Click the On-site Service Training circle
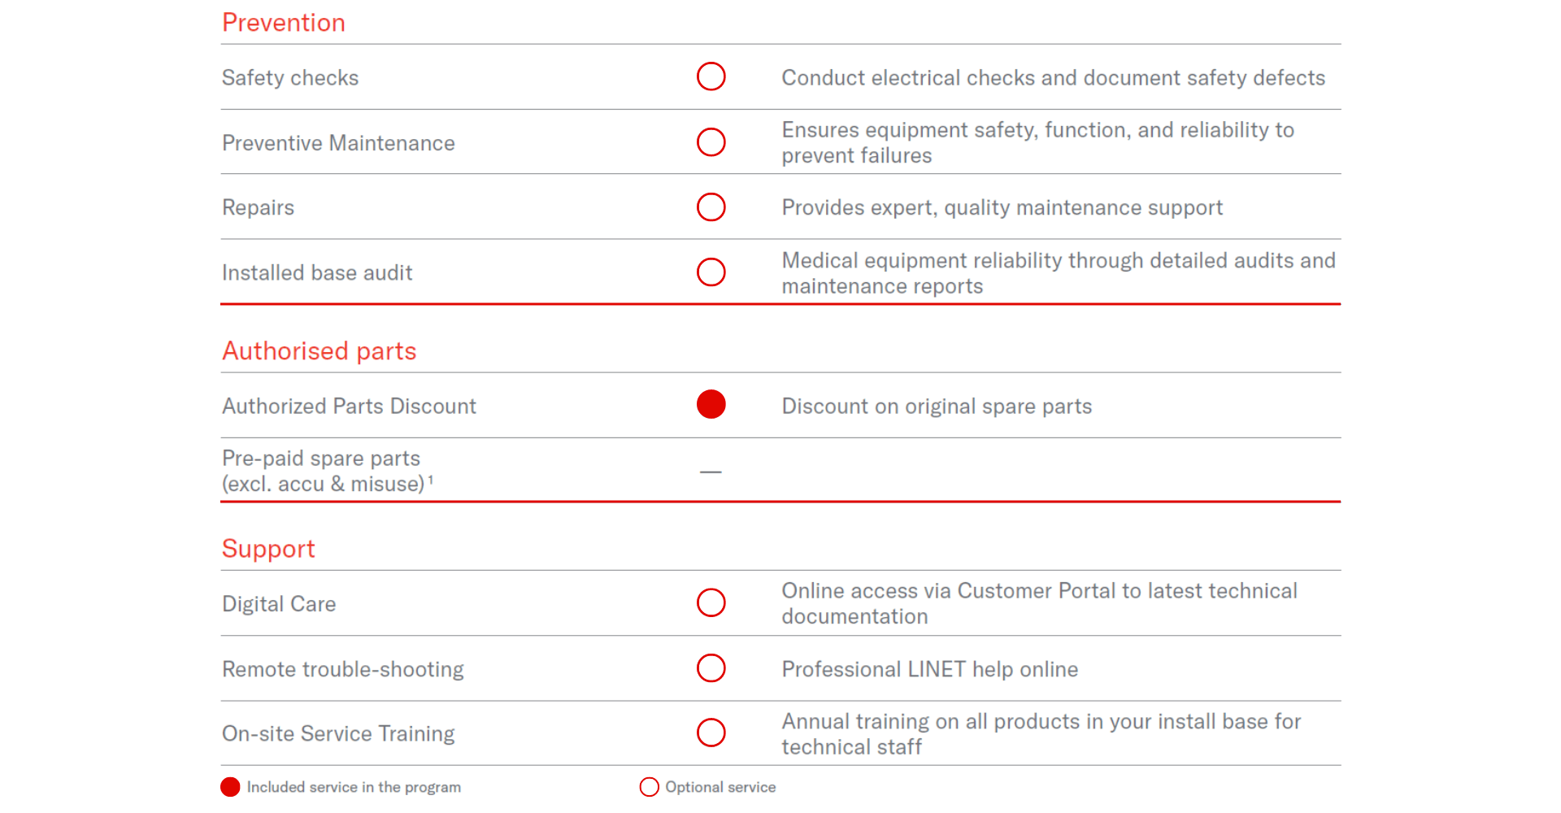1561x813 pixels. [711, 733]
